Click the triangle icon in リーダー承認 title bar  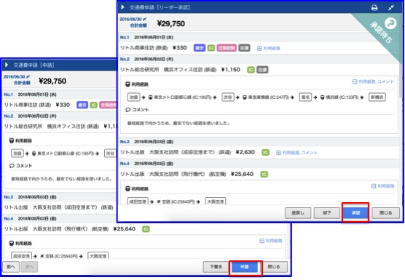point(122,7)
